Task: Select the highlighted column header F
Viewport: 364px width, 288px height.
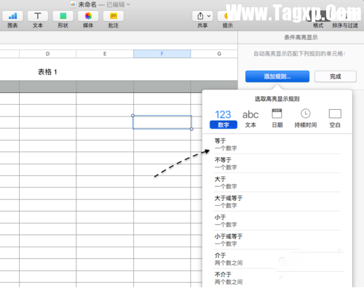Action: [x=162, y=54]
